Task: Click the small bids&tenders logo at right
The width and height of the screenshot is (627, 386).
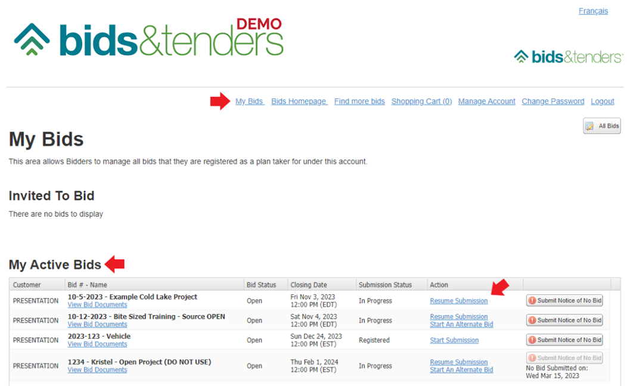Action: pos(568,57)
